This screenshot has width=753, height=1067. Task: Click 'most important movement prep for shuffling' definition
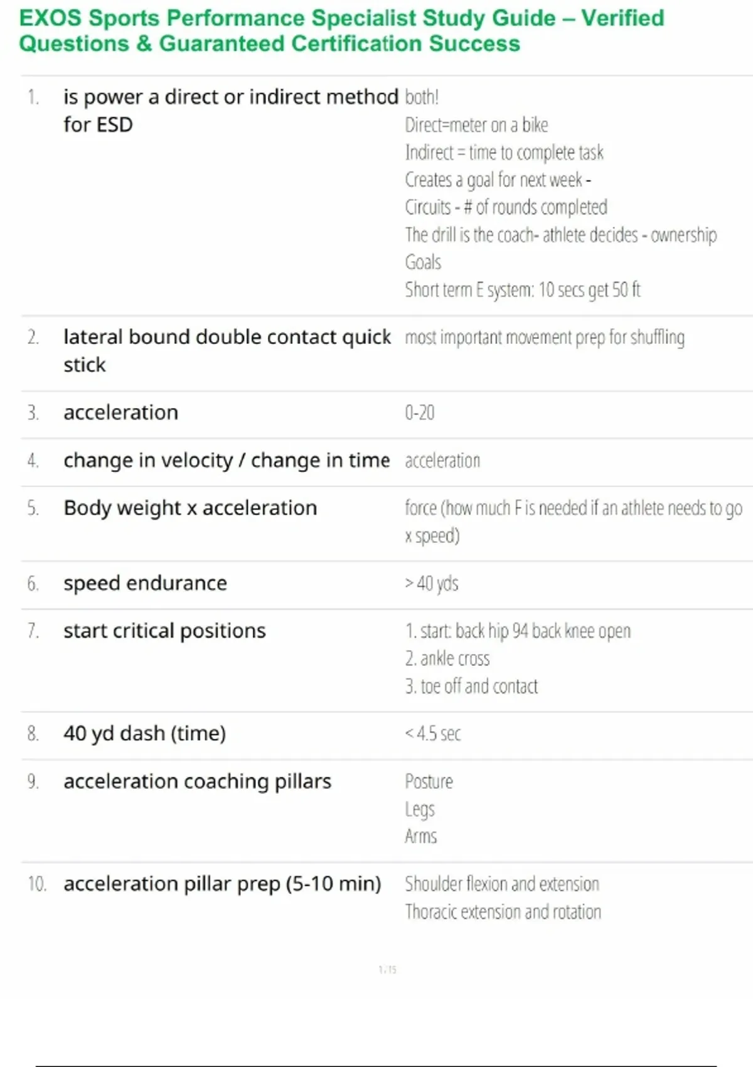545,338
